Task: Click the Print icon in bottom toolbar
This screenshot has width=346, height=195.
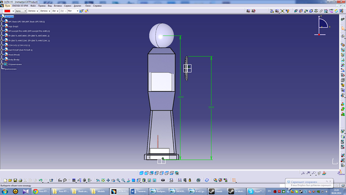Action: pos(20,180)
